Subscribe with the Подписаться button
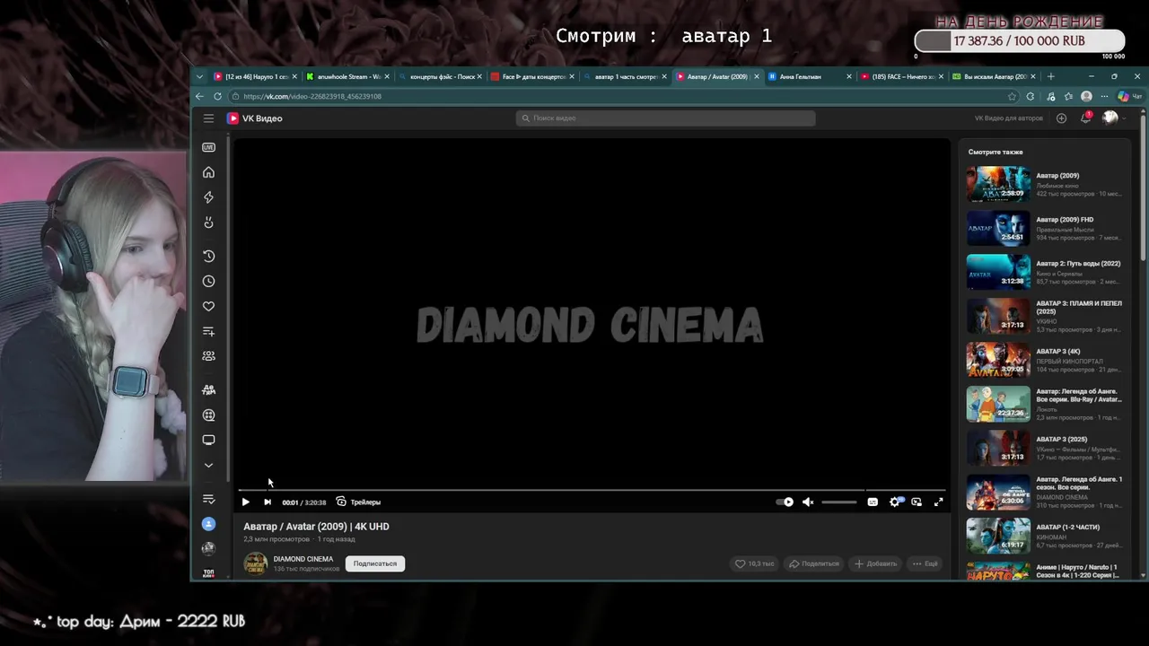This screenshot has height=646, width=1149. [x=375, y=563]
